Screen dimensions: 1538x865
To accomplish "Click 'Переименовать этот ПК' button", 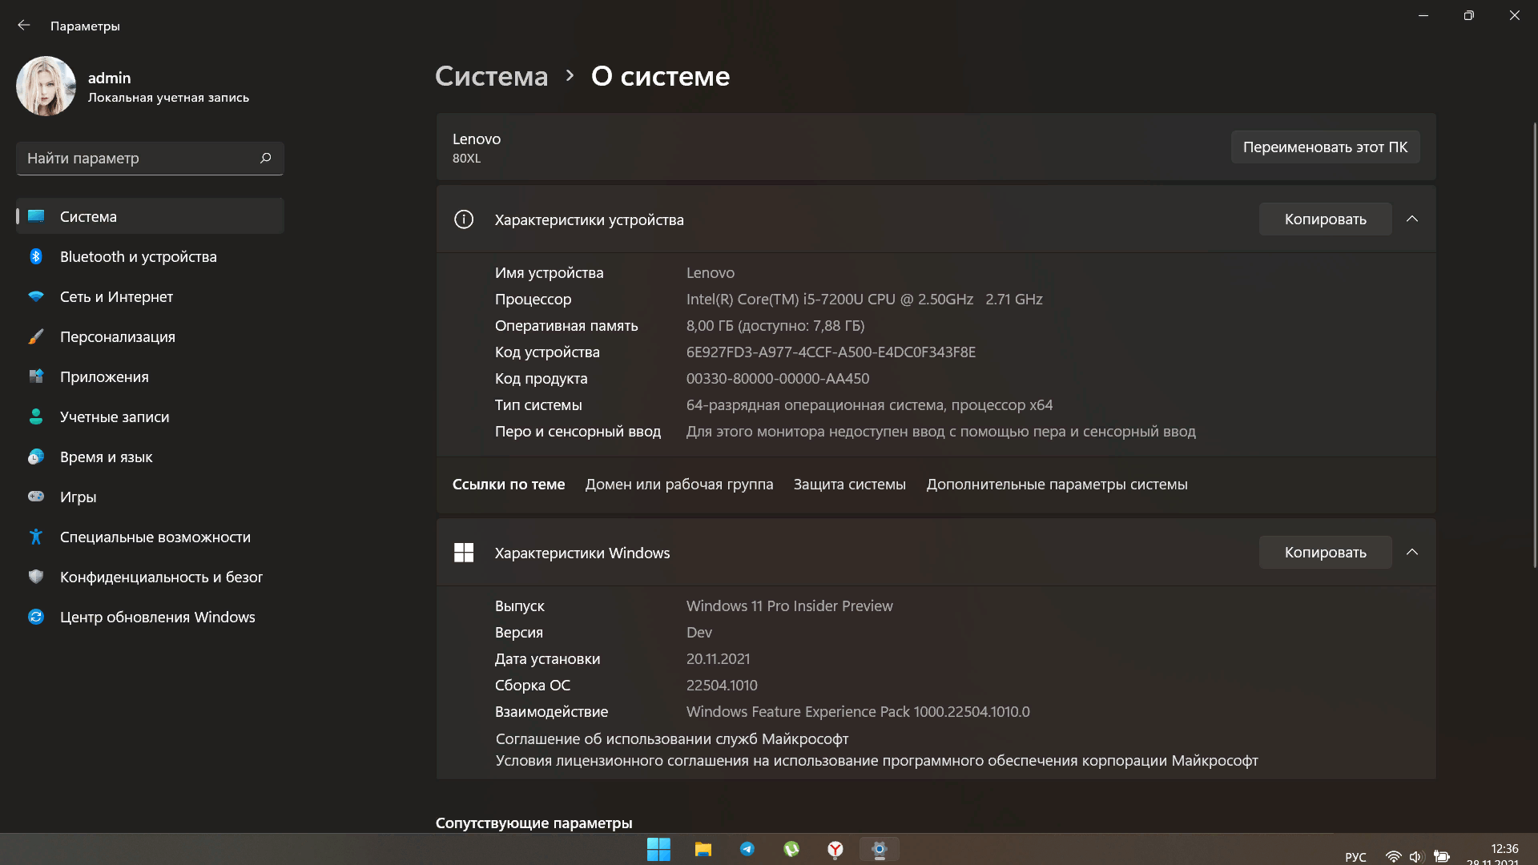I will [1325, 147].
